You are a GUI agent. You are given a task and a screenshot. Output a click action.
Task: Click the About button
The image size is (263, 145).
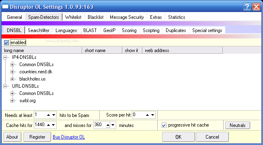(x=12, y=137)
